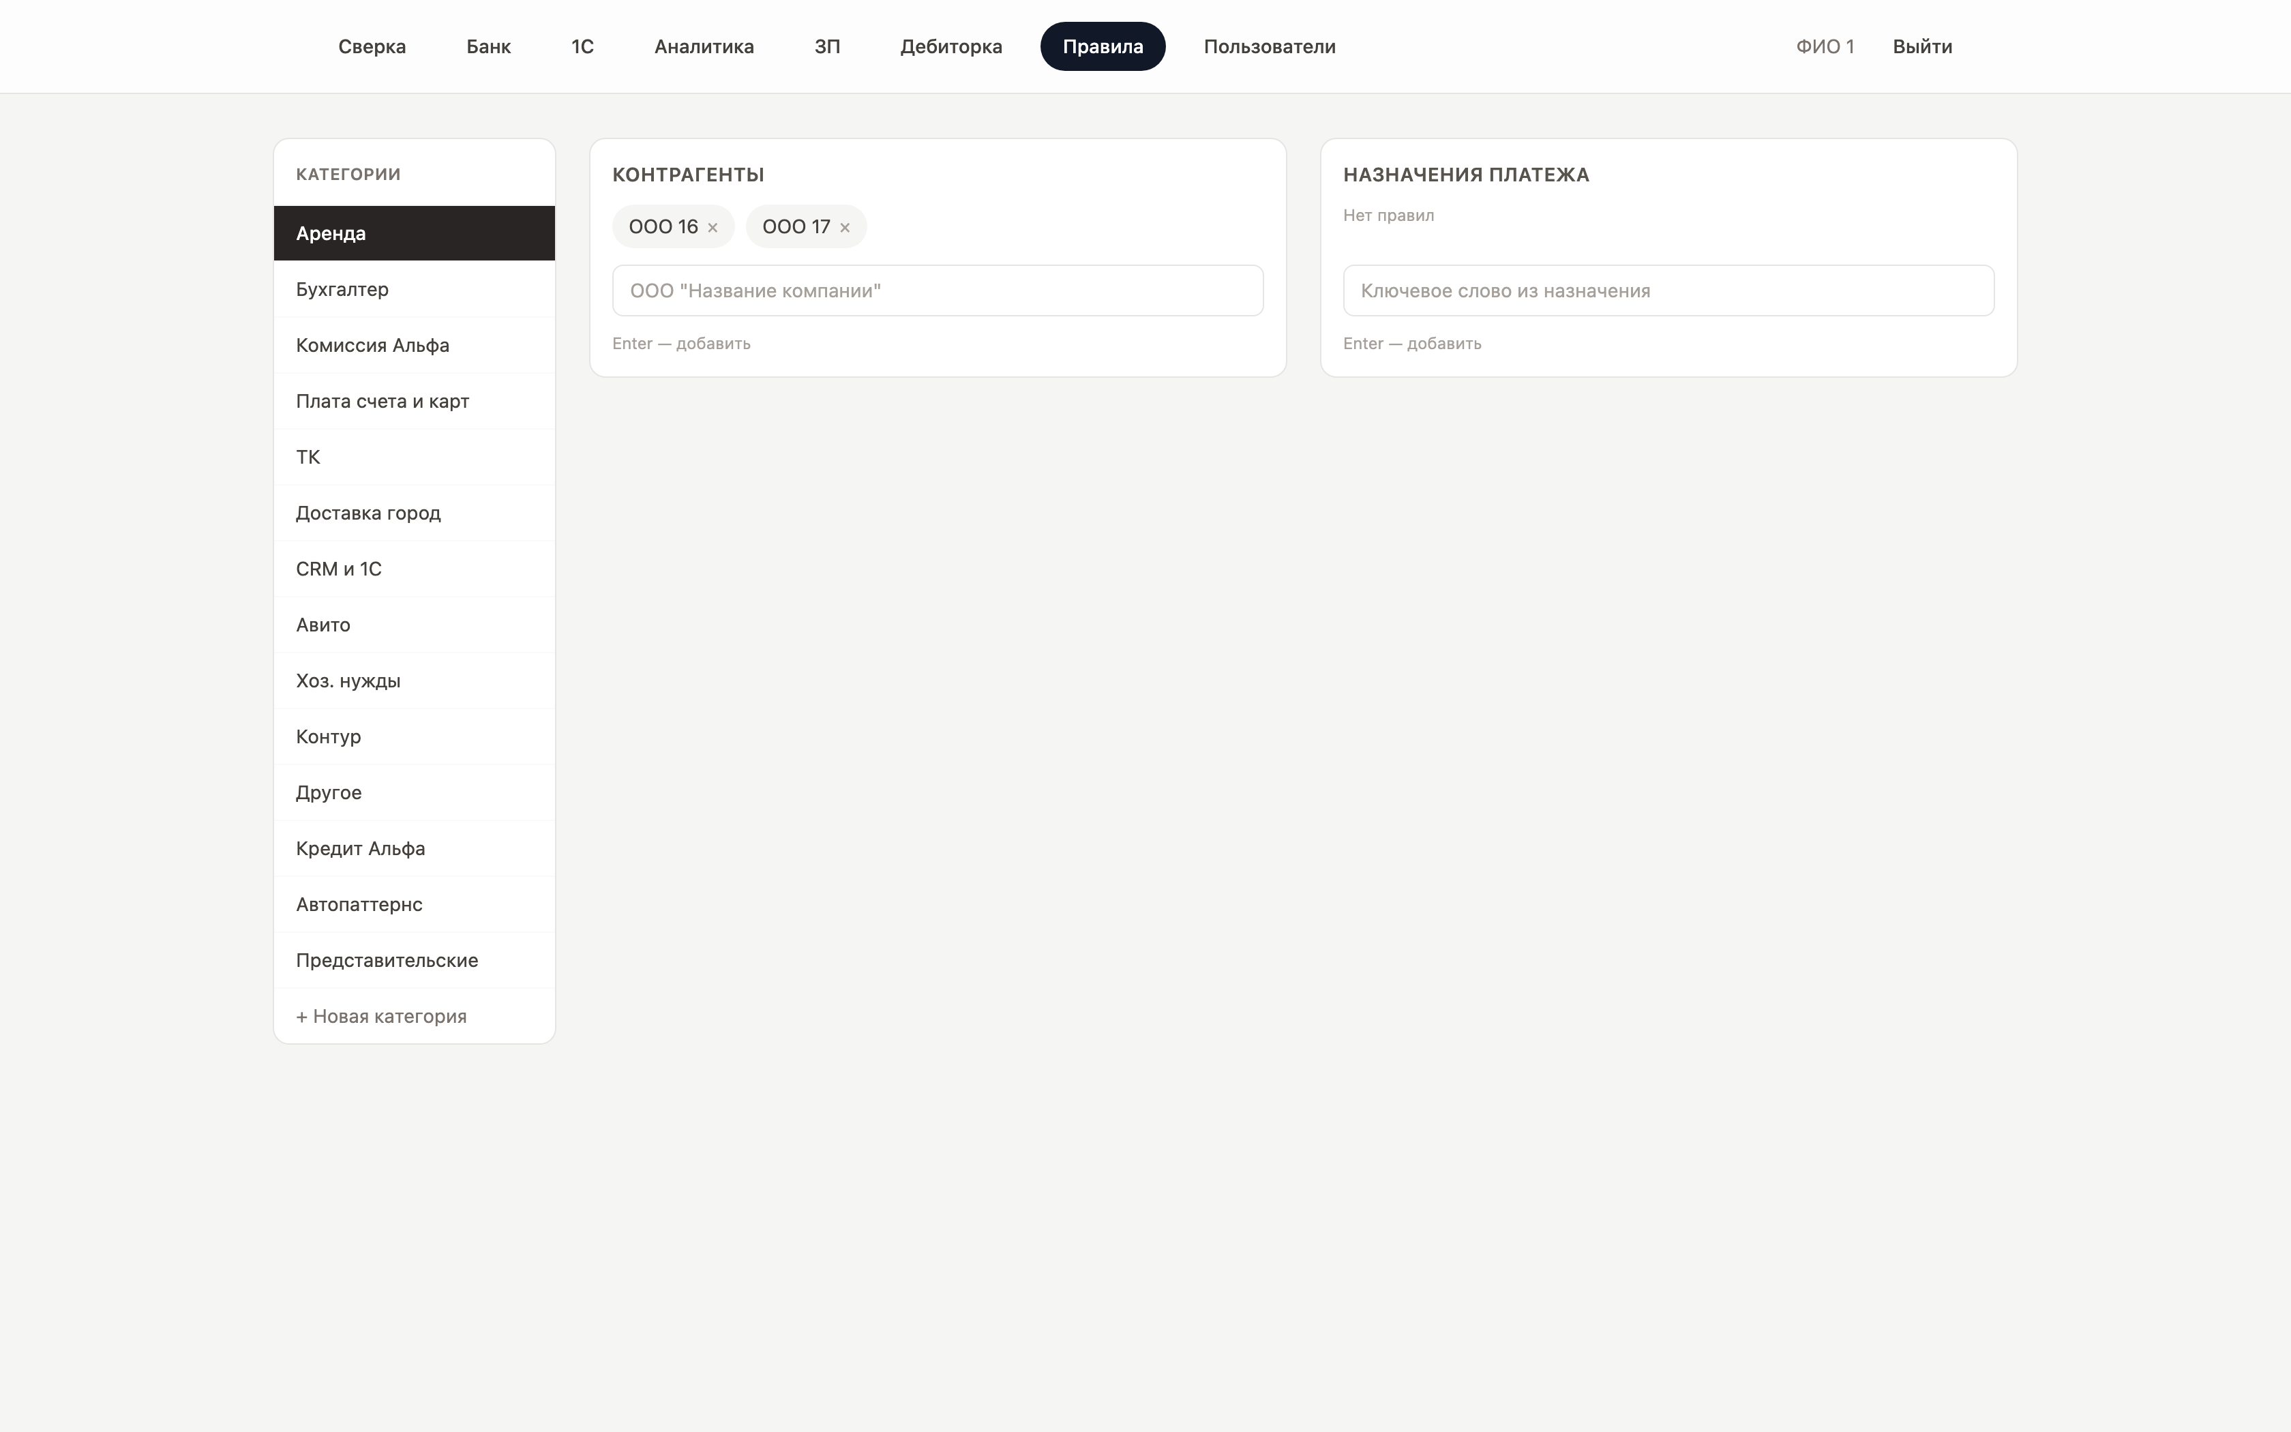Select the Представительские category
The image size is (2291, 1432).
(x=415, y=959)
